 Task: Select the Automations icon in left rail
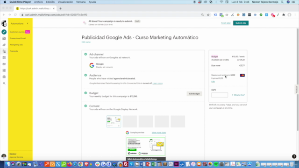click(4, 51)
